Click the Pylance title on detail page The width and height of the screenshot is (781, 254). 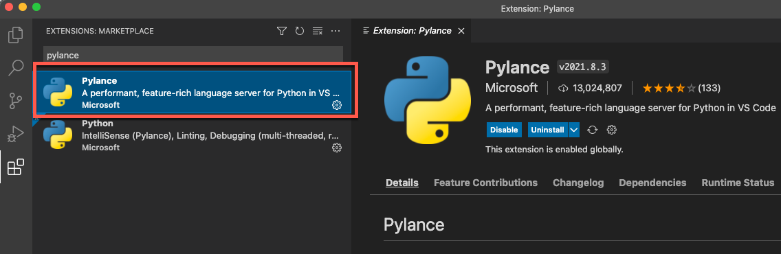point(517,67)
